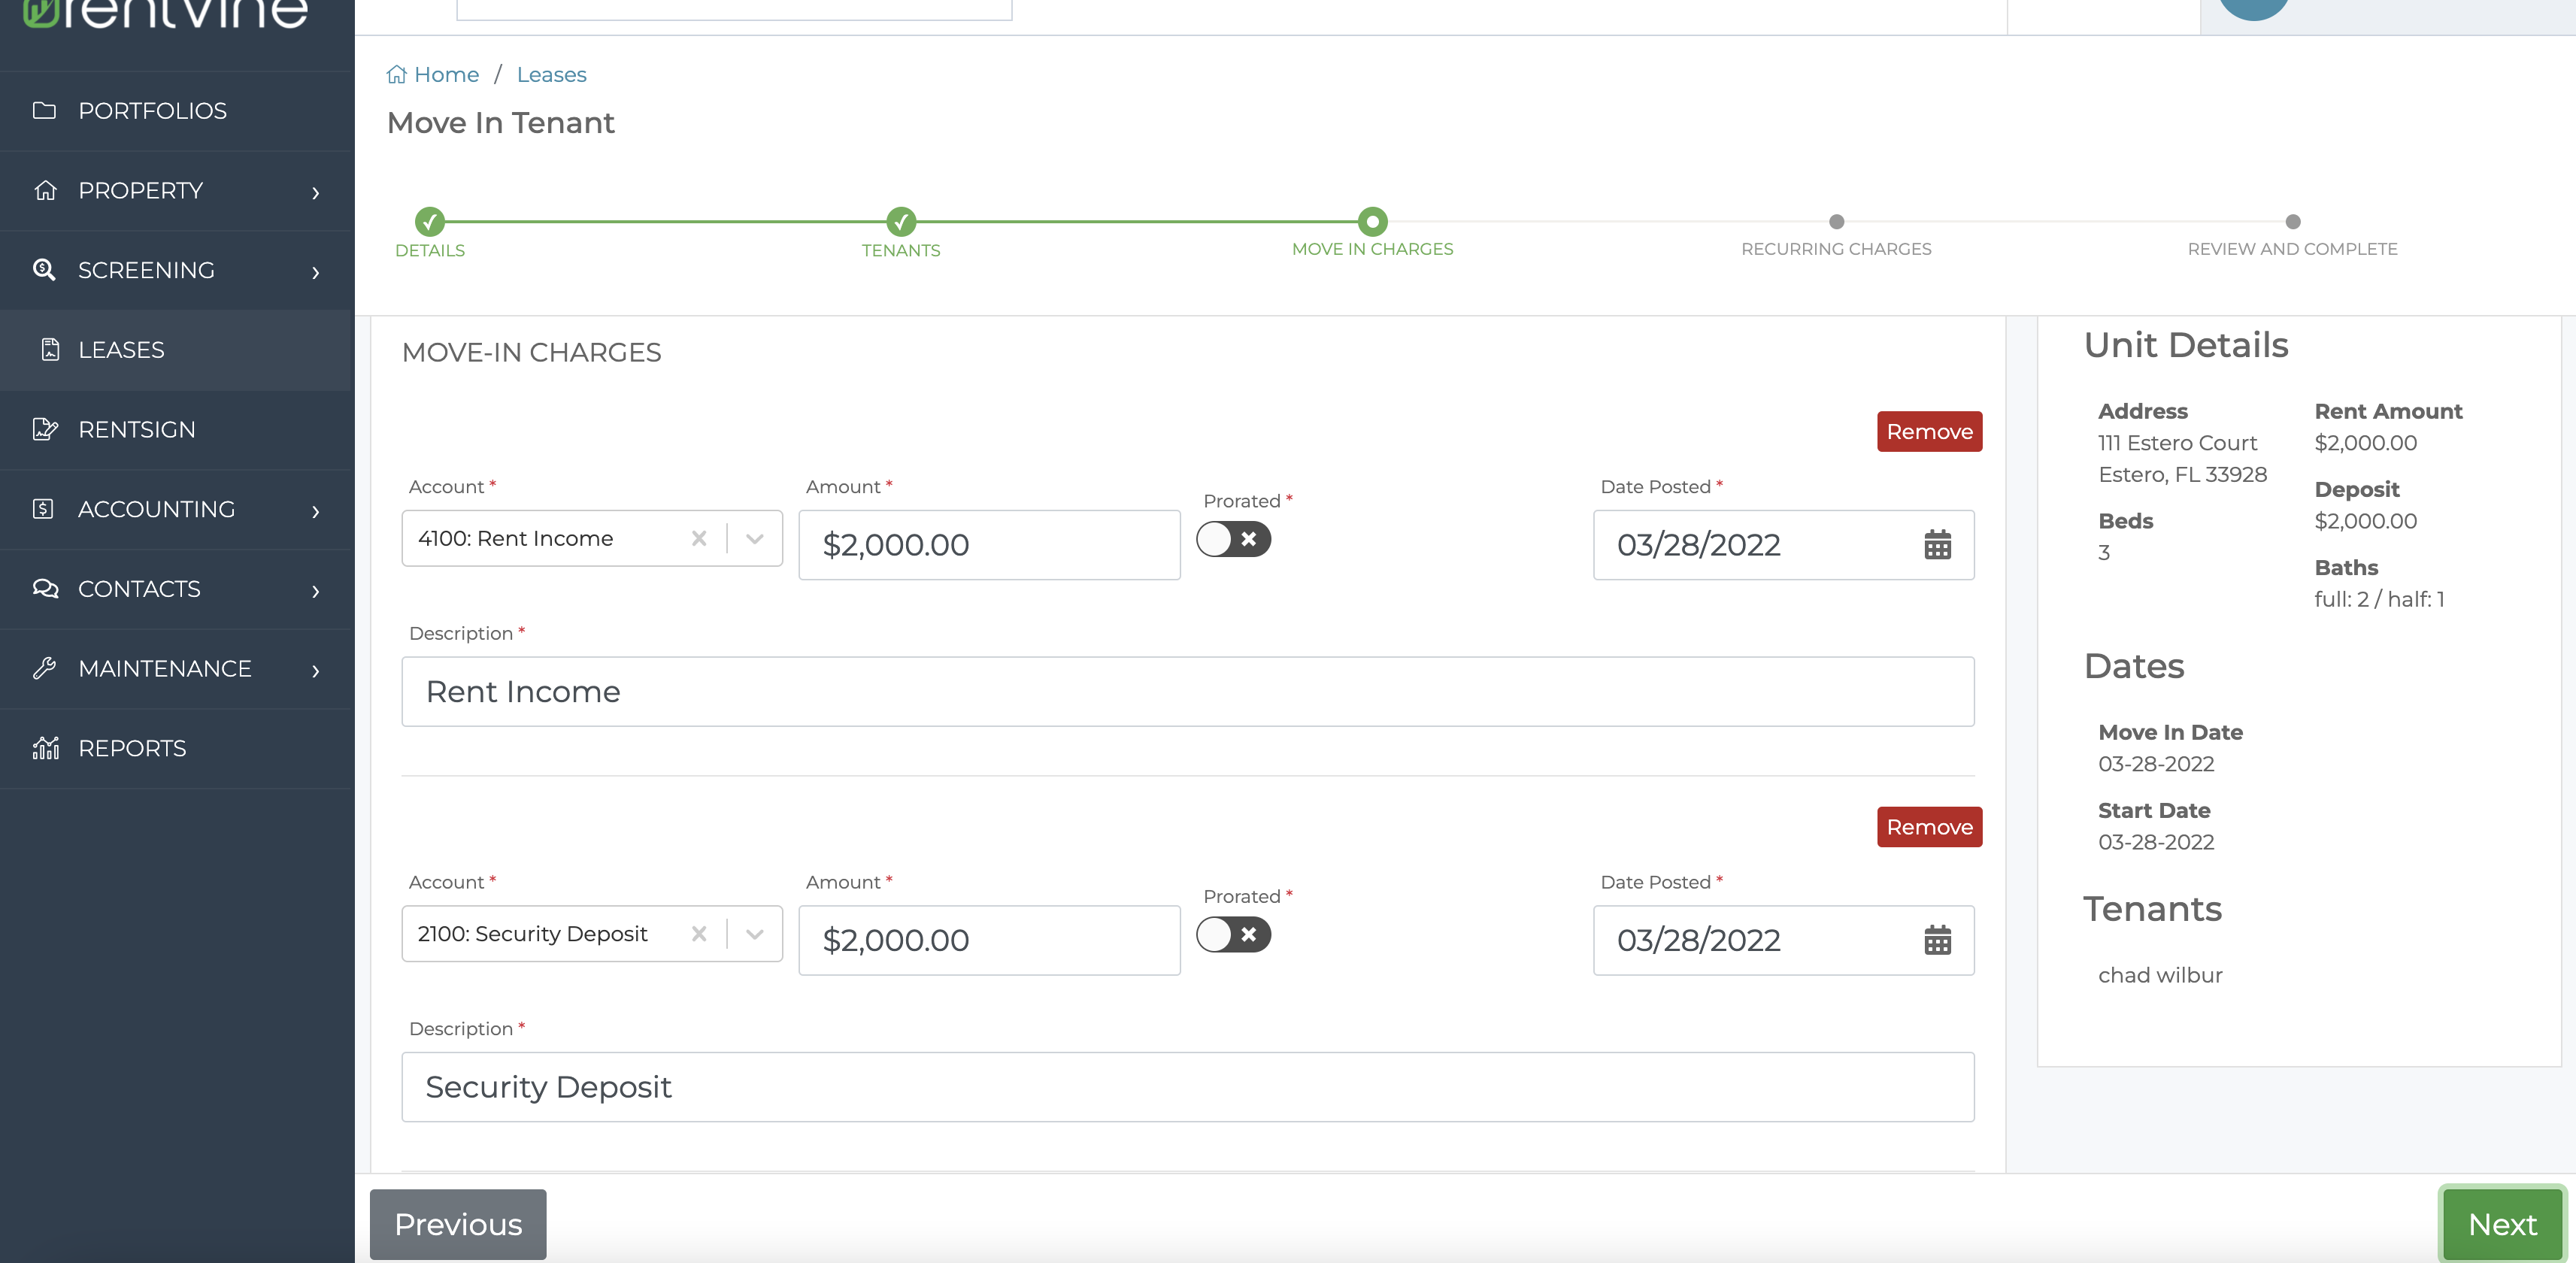Click the Home breadcrumb house icon
The image size is (2576, 1263).
(397, 74)
